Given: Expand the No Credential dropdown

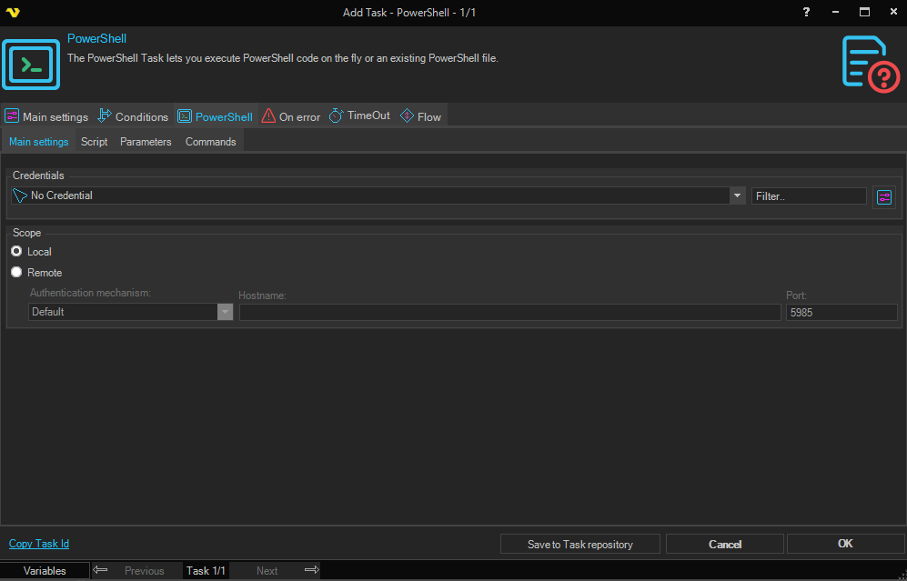Looking at the screenshot, I should [737, 195].
